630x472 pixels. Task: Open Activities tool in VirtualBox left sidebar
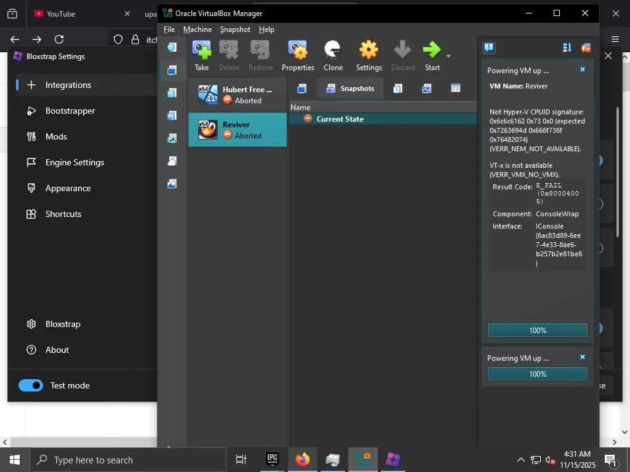pos(172,184)
